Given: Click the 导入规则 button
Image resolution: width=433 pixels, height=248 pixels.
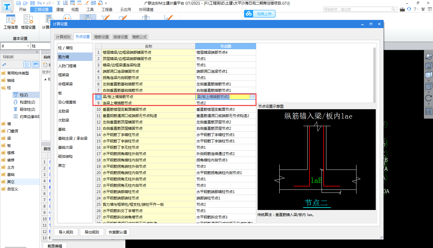Looking at the screenshot, I should pyautogui.click(x=66, y=232).
